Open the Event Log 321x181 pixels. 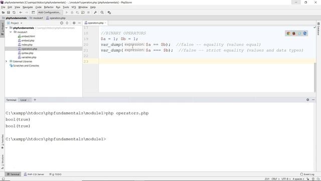(x=307, y=174)
